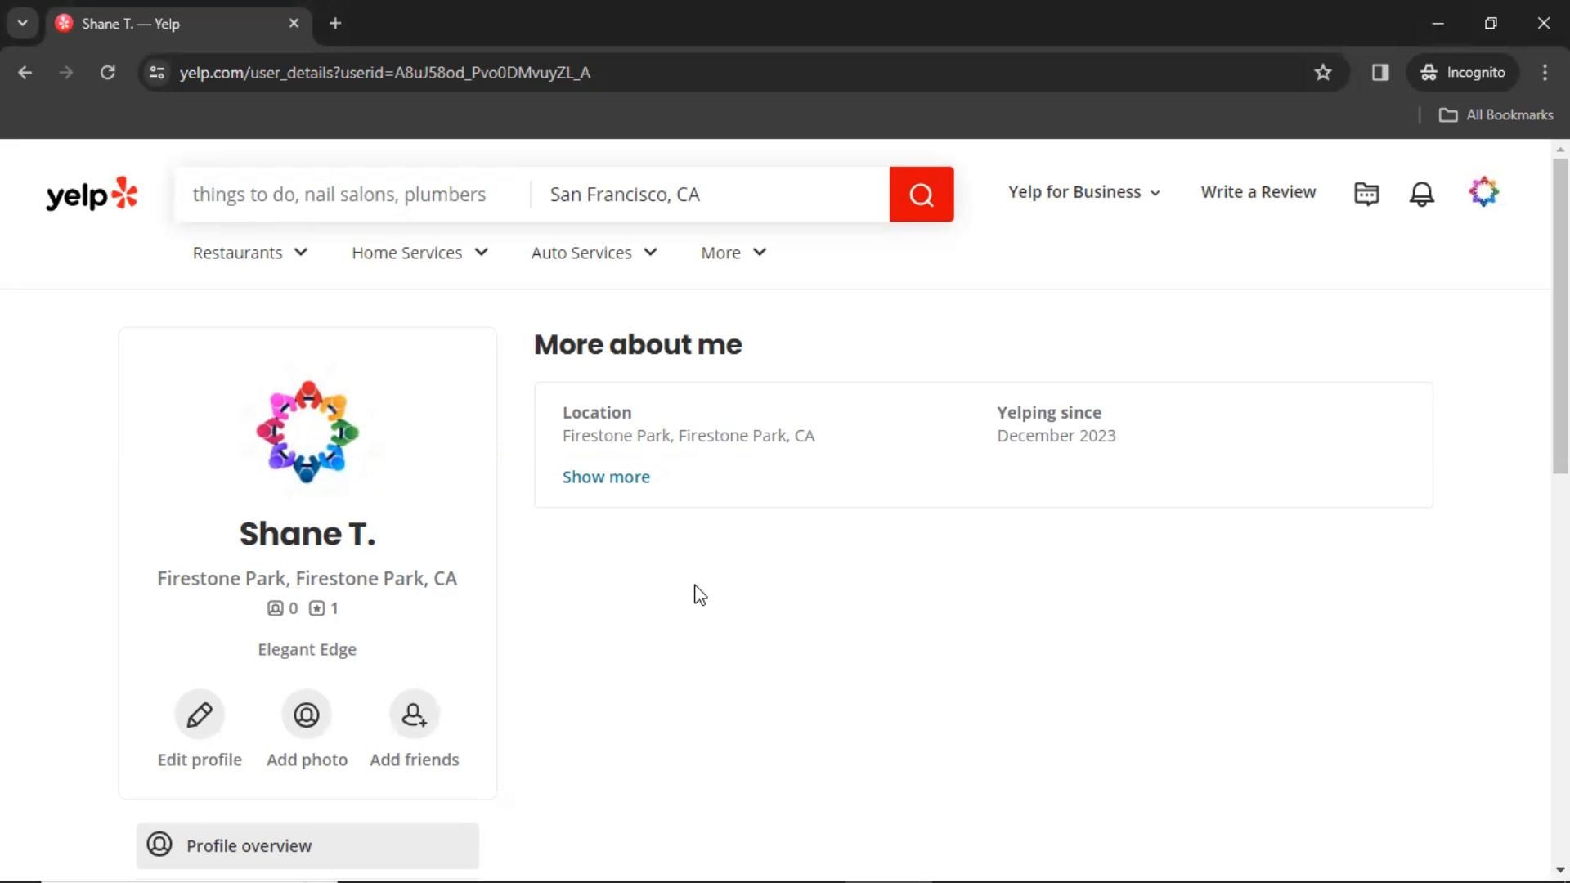
Task: Expand the Auto Services menu
Action: point(594,253)
